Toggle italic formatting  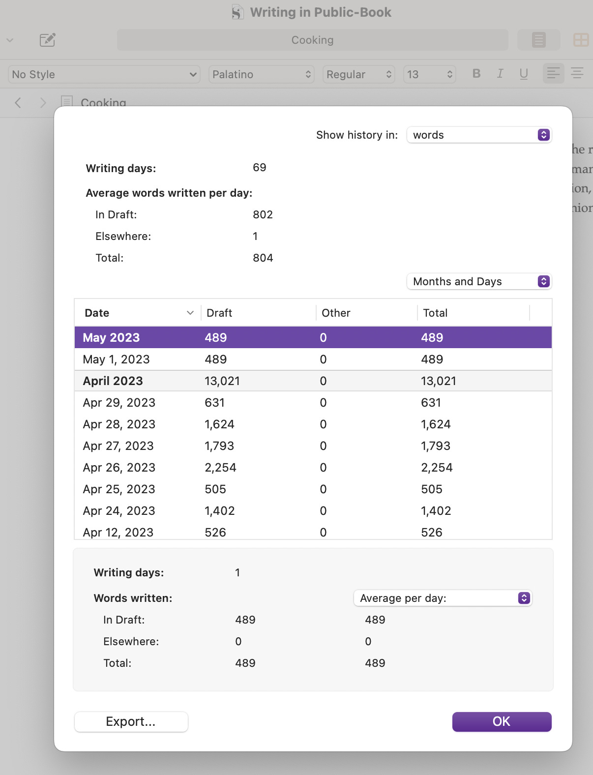pos(500,73)
